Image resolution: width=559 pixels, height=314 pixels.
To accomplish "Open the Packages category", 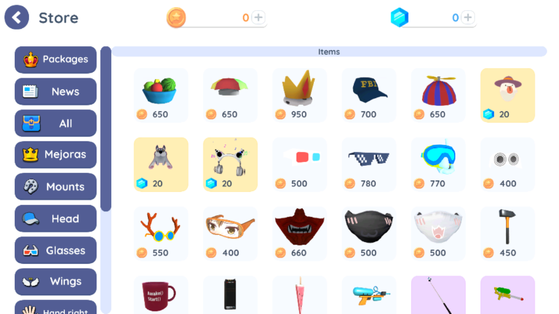I will (55, 60).
